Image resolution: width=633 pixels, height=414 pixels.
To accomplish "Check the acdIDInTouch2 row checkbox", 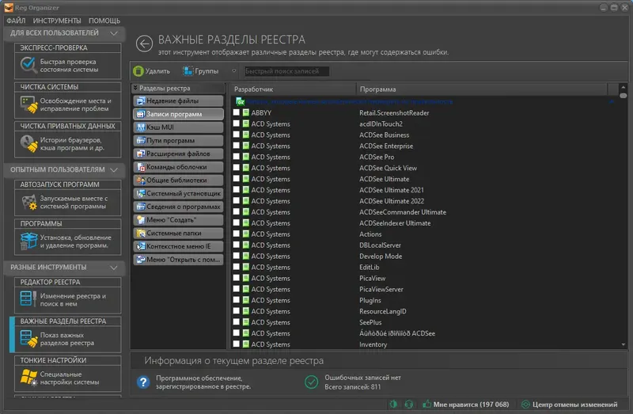I will (x=237, y=123).
